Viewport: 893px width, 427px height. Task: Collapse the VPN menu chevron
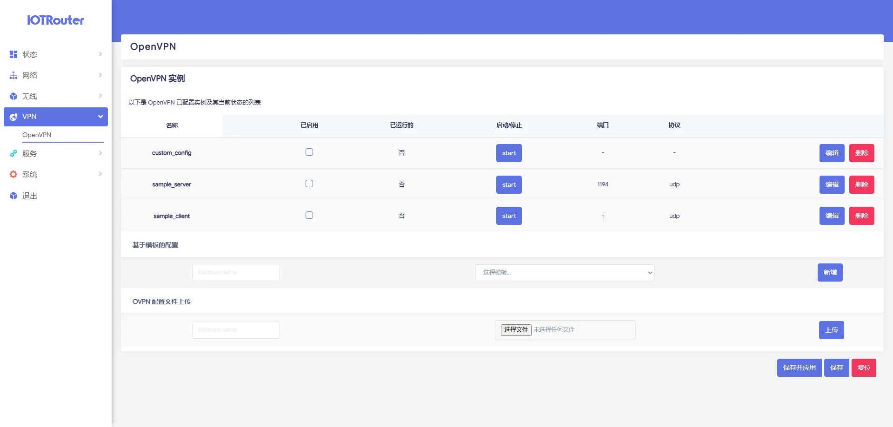pos(100,117)
